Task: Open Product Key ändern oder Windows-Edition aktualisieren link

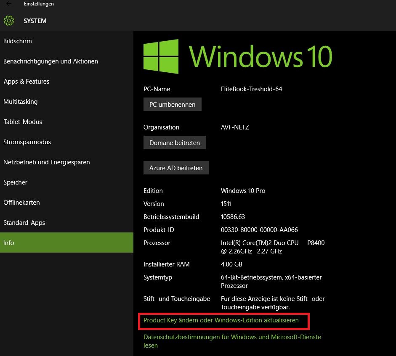Action: coord(221,320)
